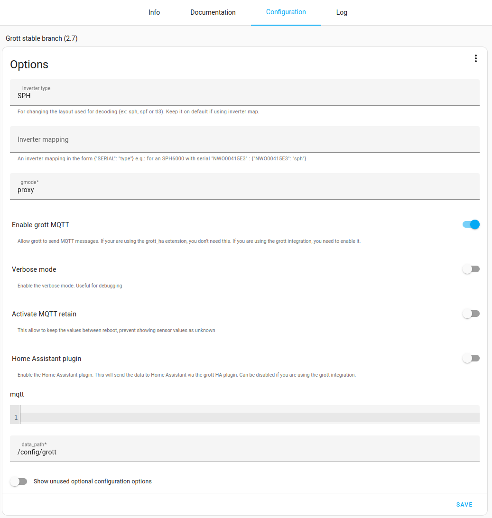Click the 'Home Assistant plugin' label
Image resolution: width=492 pixels, height=518 pixels.
(46, 359)
